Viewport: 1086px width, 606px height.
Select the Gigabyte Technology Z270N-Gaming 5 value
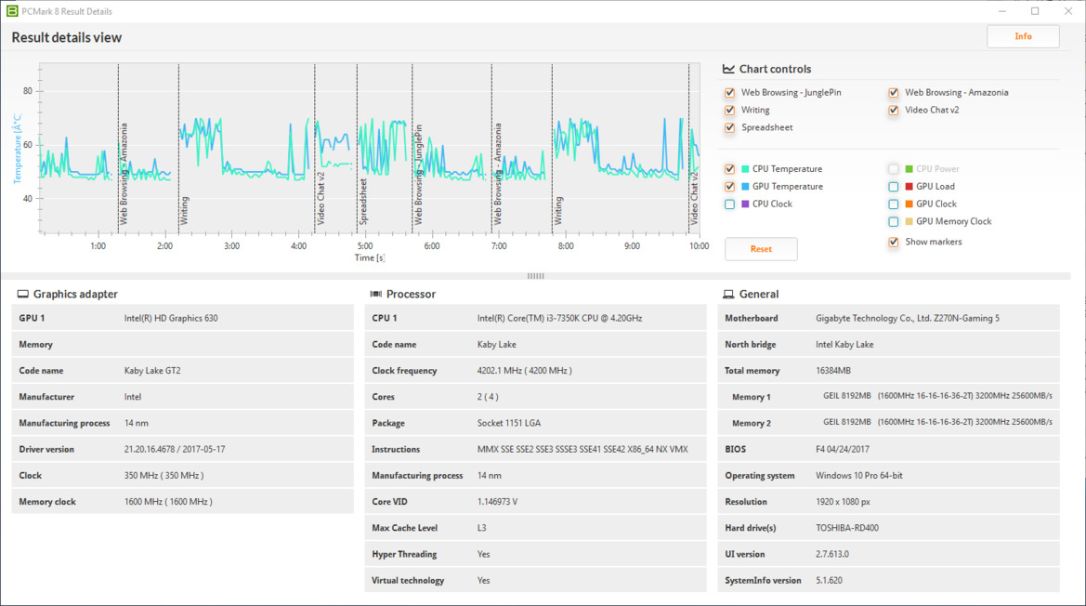point(908,319)
